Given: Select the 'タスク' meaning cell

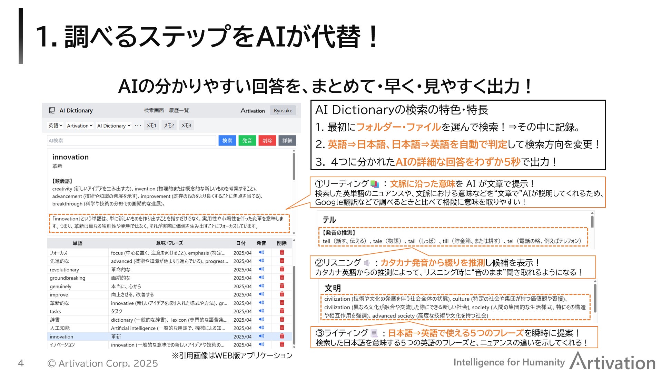Looking at the screenshot, I should pos(169,311).
